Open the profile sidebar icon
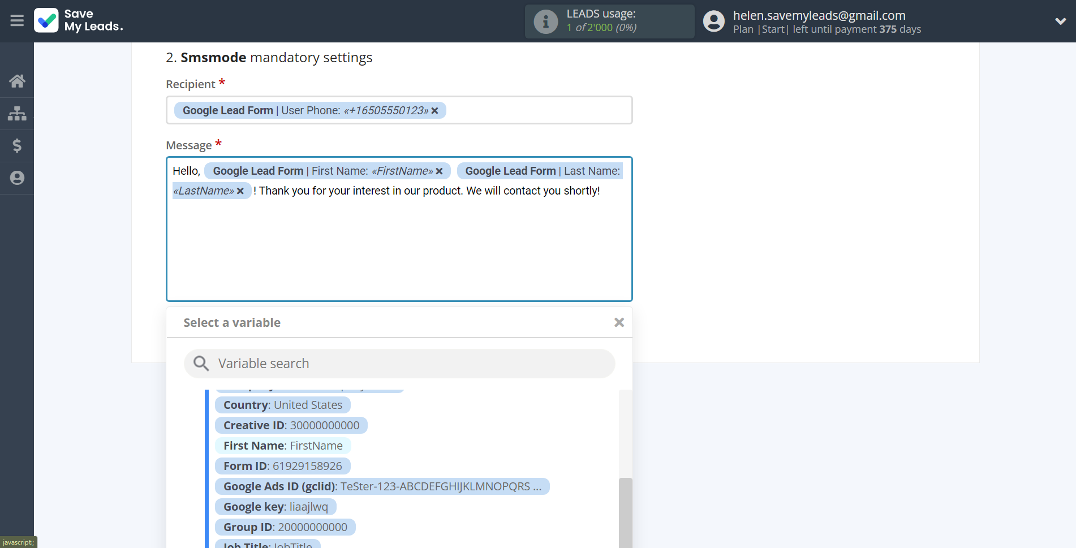The height and width of the screenshot is (548, 1076). click(x=17, y=178)
